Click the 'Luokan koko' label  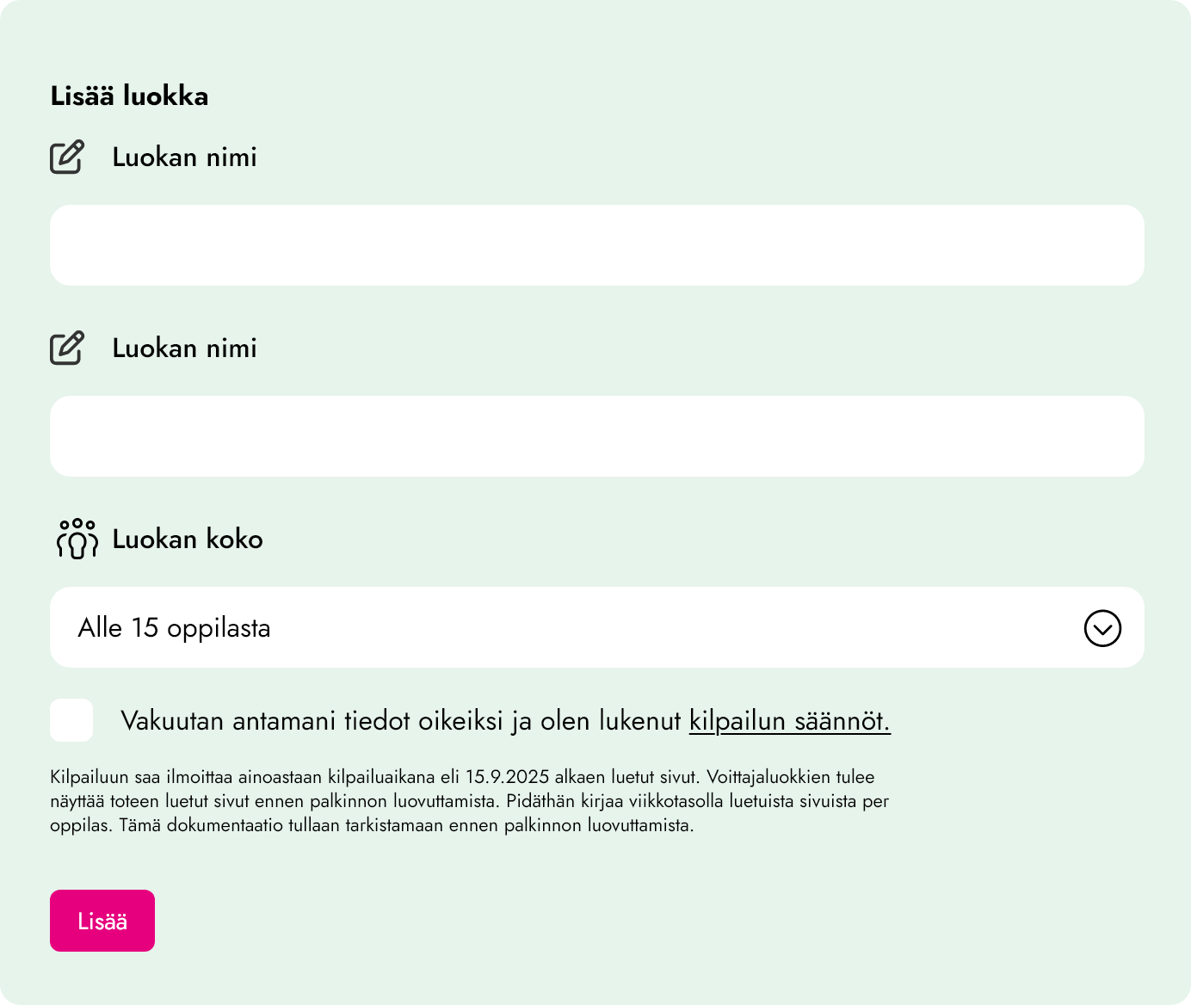coord(188,539)
